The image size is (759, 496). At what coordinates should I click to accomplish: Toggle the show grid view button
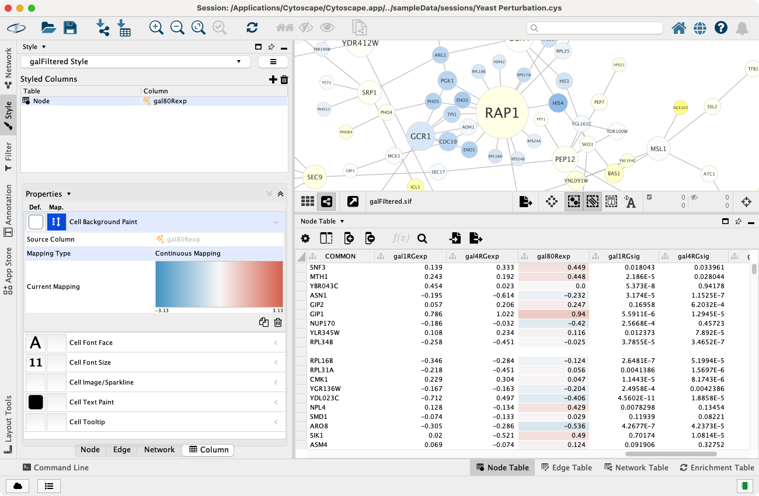[307, 202]
